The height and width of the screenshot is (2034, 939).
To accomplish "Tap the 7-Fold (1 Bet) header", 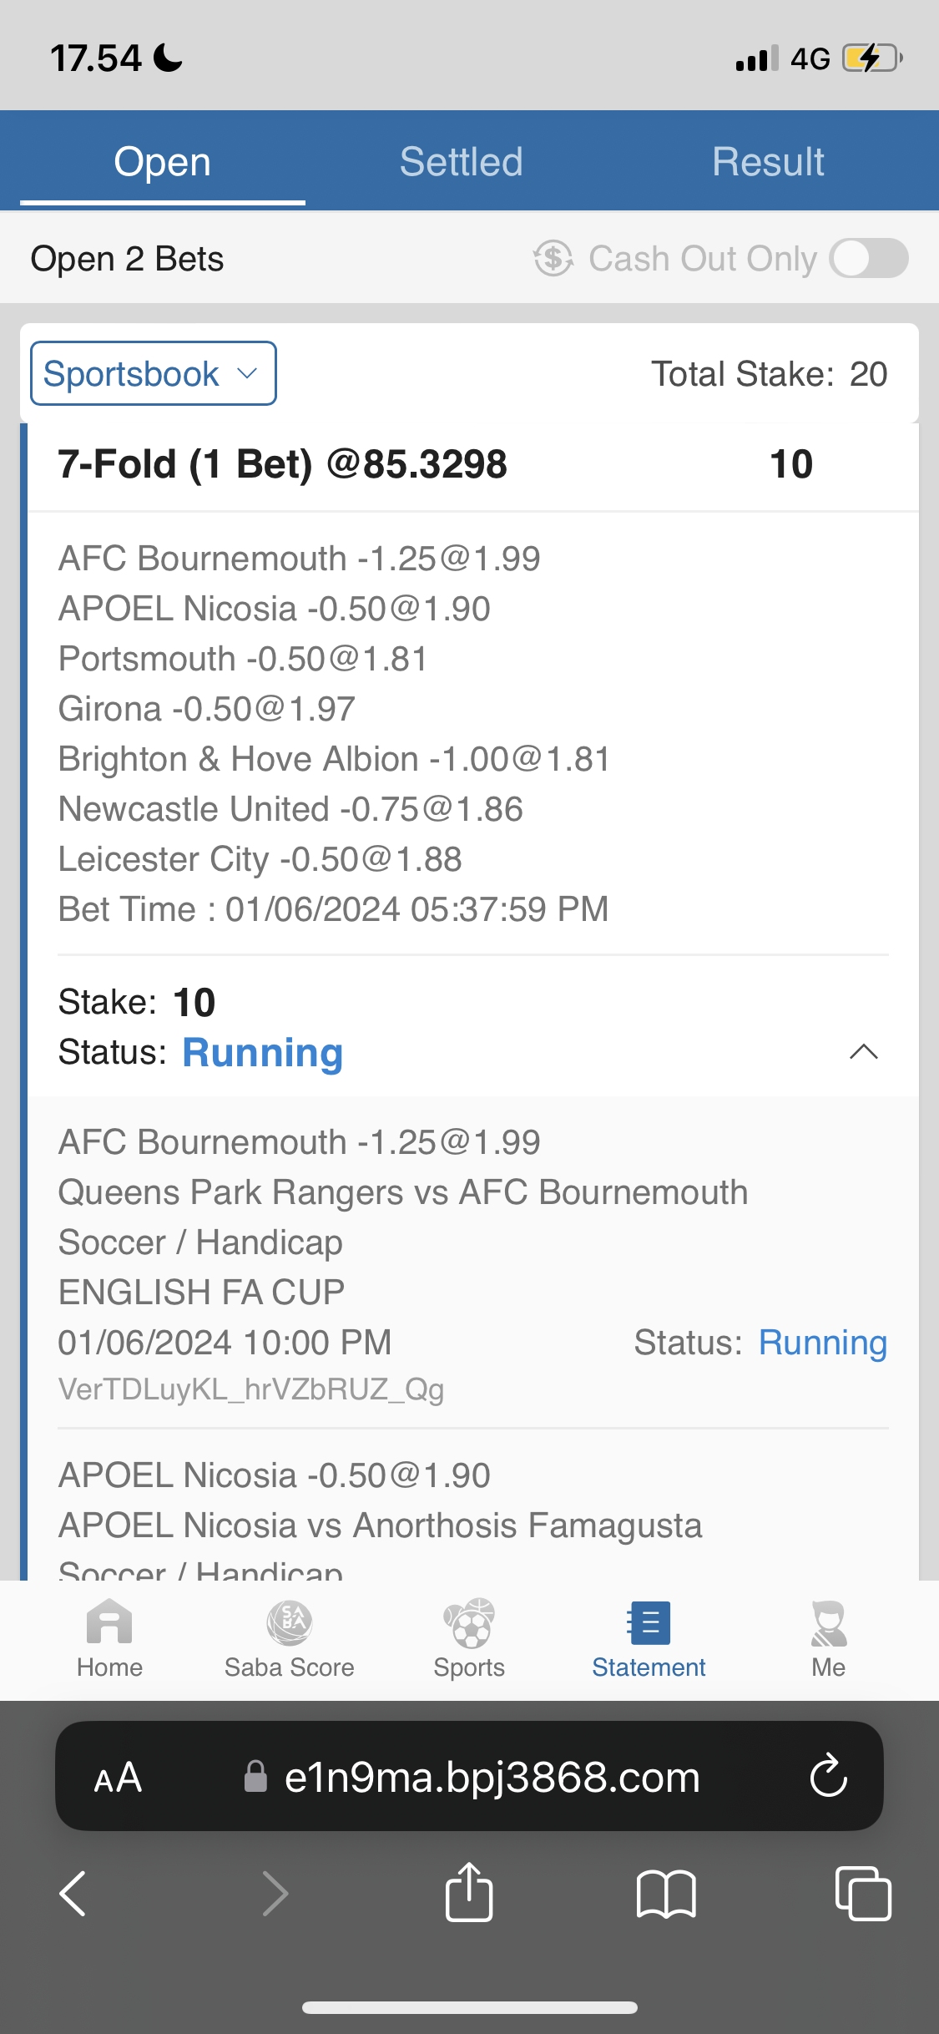I will coord(284,464).
